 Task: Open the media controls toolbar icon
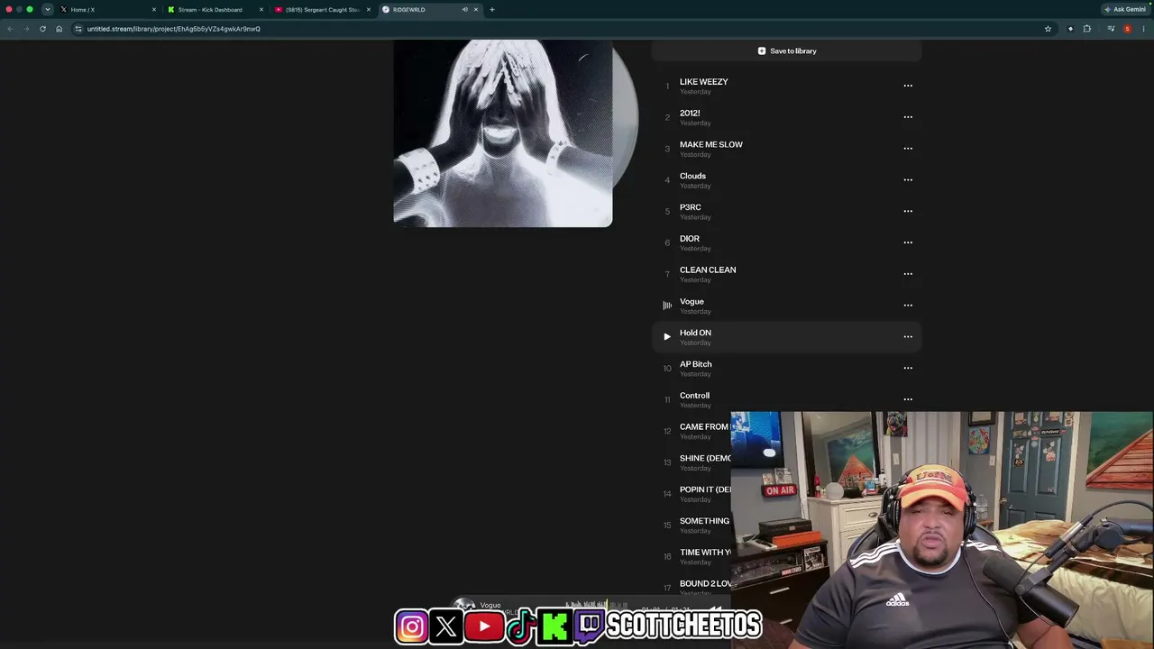(1111, 29)
